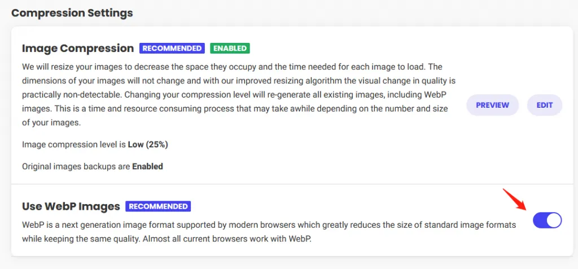Click the green ENABLED badge
The image size is (578, 269).
coord(230,48)
